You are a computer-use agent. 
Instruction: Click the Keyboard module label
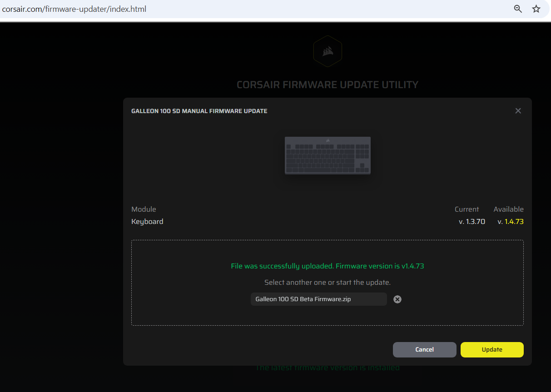click(147, 221)
